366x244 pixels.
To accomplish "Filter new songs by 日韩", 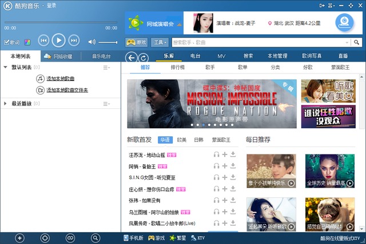I will point(198,140).
